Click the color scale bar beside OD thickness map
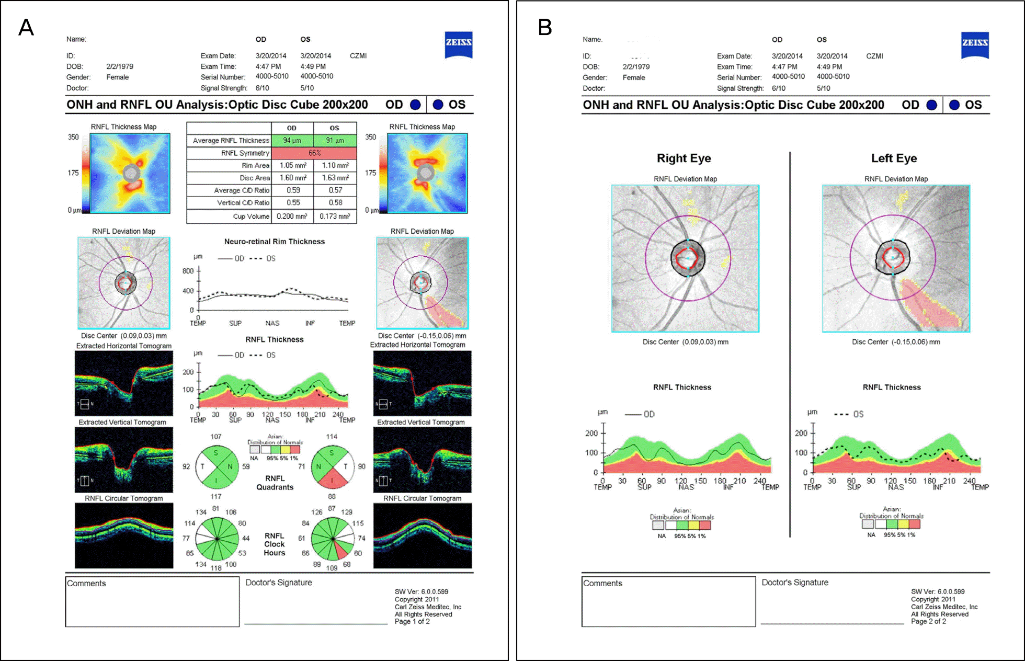Viewport: 1025px width, 661px height. (86, 173)
